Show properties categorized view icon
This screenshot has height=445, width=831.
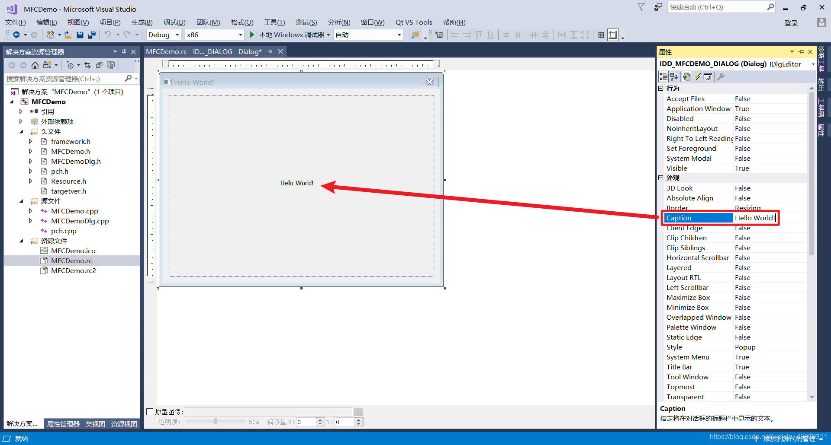coord(664,76)
